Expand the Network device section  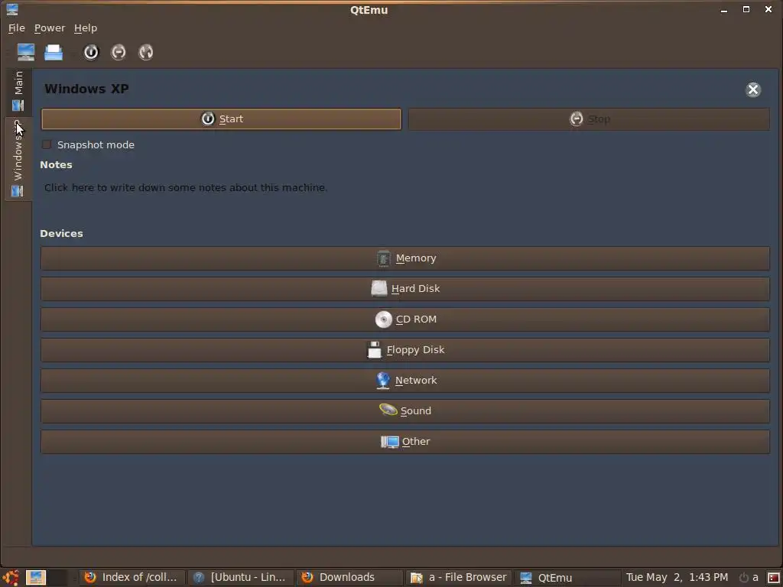pyautogui.click(x=405, y=381)
